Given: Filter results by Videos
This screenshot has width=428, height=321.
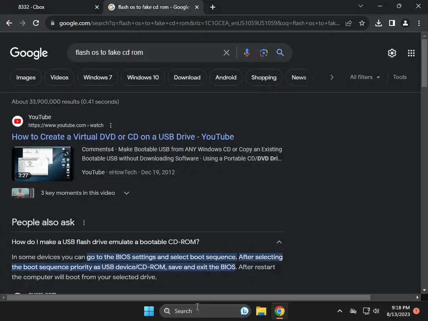Looking at the screenshot, I should click(59, 77).
